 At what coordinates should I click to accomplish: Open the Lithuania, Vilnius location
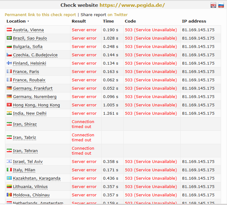[30, 187]
